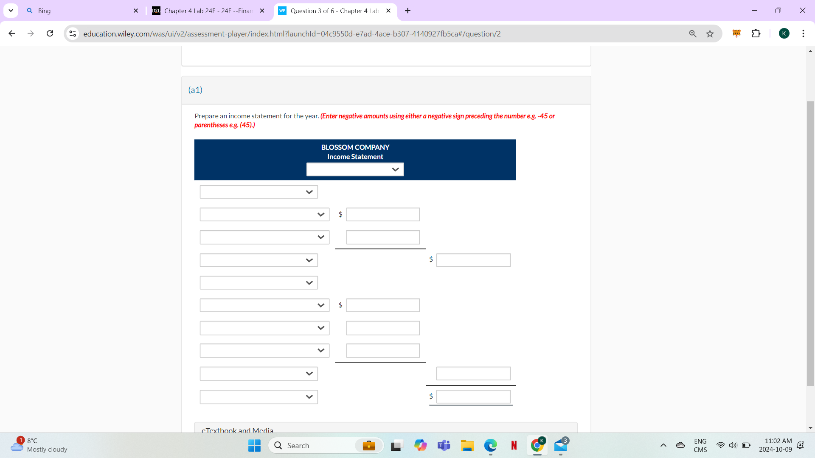Screen dimensions: 815x458
Task: Bookmark the page with the star icon
Action: pyautogui.click(x=710, y=34)
